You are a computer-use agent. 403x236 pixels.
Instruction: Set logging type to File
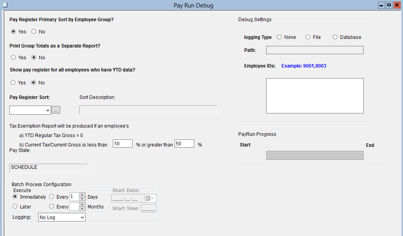(308, 37)
